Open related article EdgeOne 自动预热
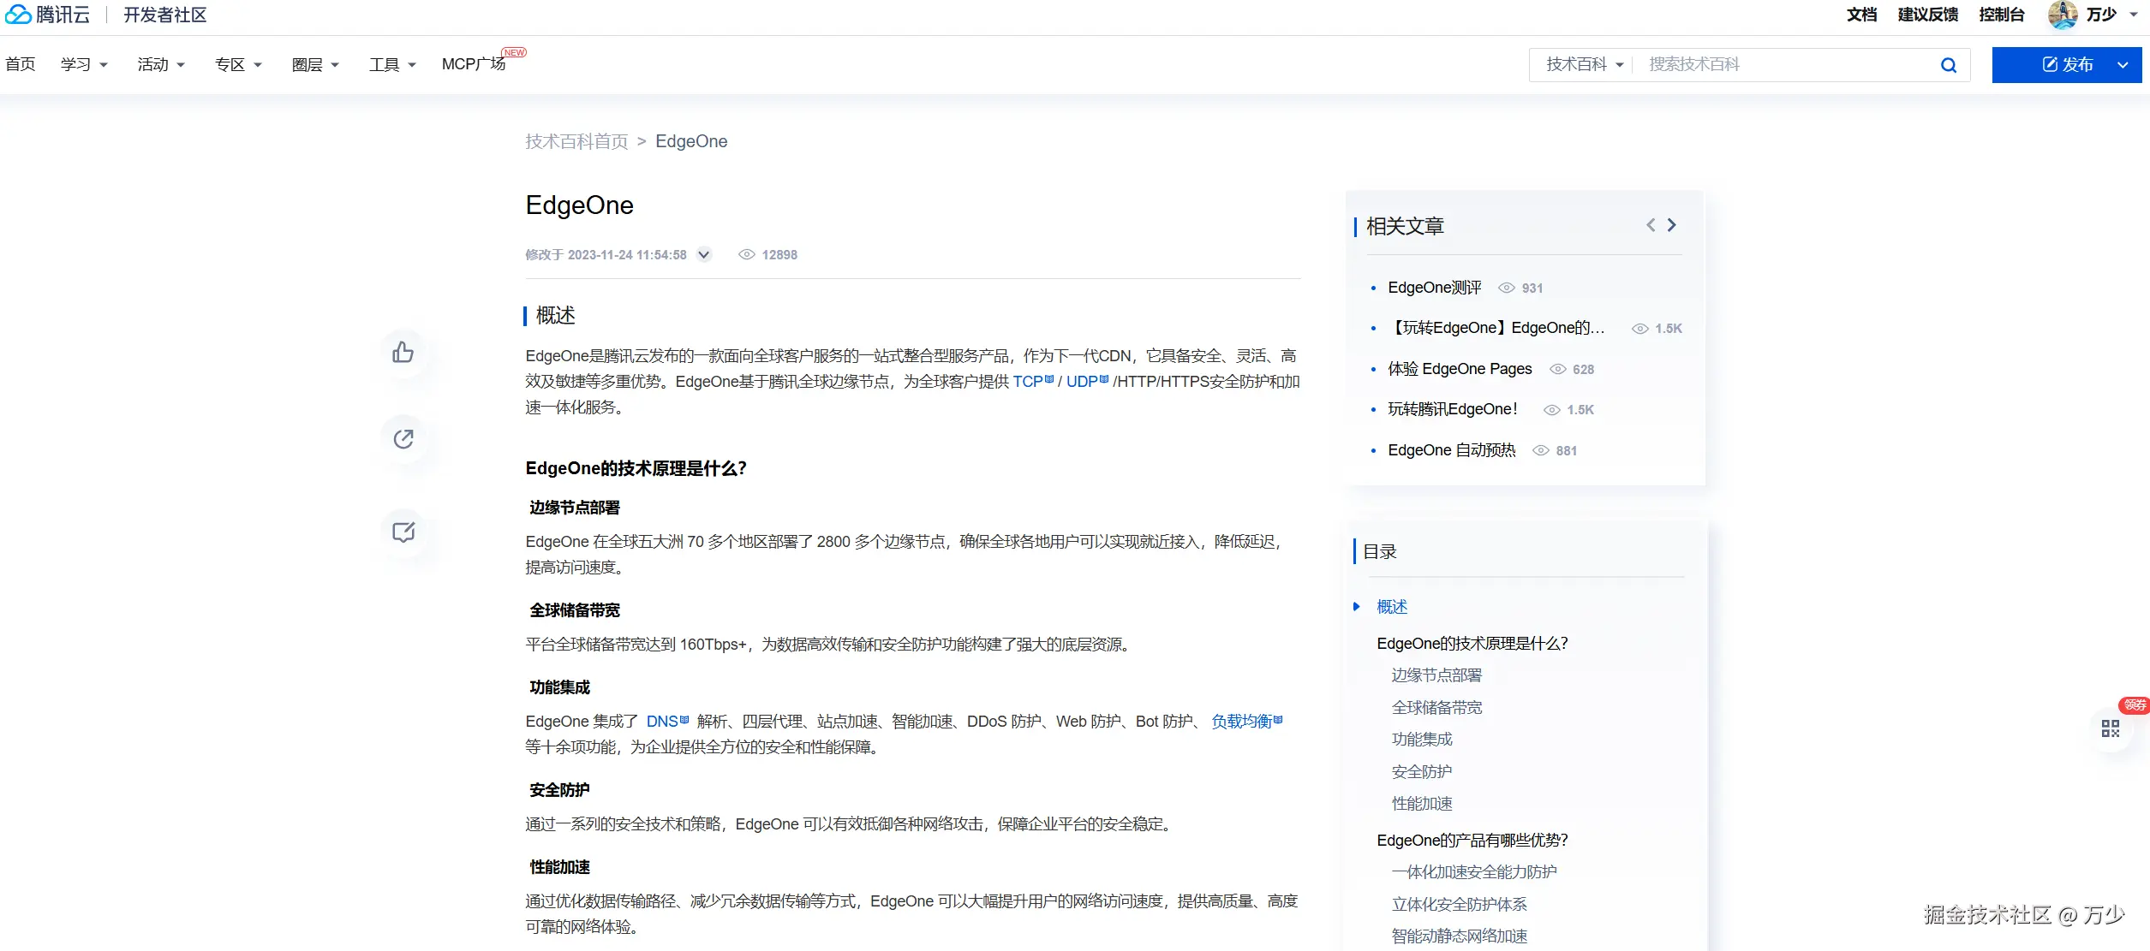Viewport: 2150px width, 951px height. click(1452, 450)
